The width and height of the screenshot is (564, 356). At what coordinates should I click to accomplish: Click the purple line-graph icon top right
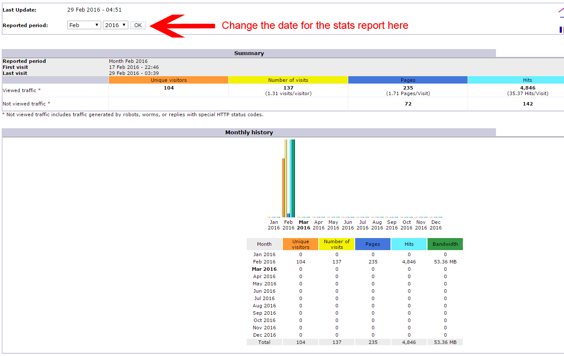(x=561, y=10)
